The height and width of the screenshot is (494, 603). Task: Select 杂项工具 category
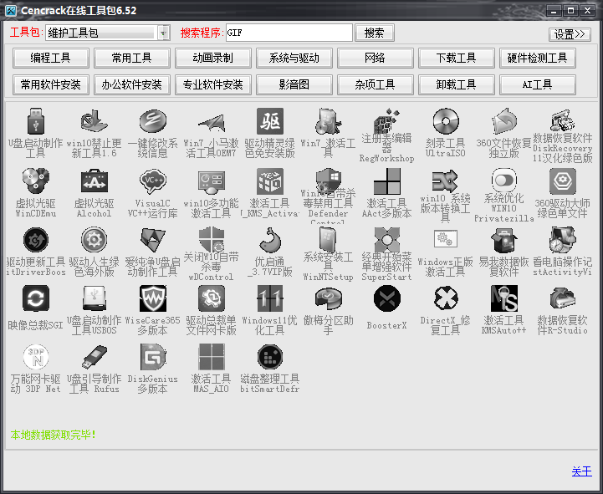point(376,84)
